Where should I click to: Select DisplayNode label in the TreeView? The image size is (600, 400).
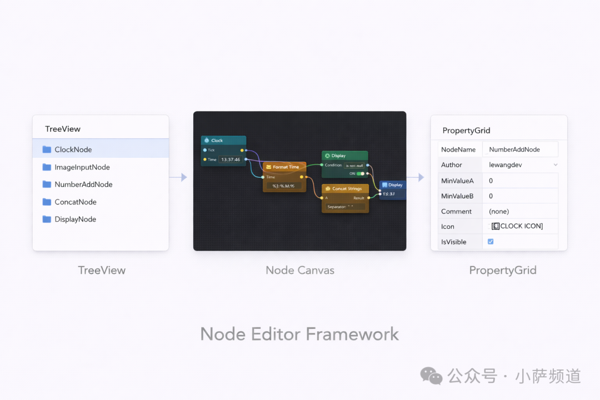tap(76, 219)
